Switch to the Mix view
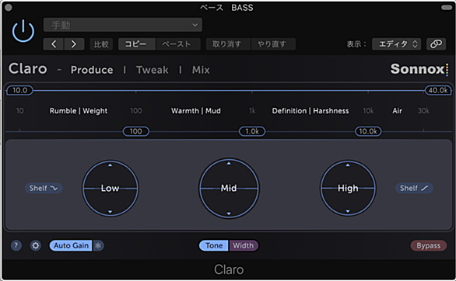456x281 pixels. click(x=201, y=70)
